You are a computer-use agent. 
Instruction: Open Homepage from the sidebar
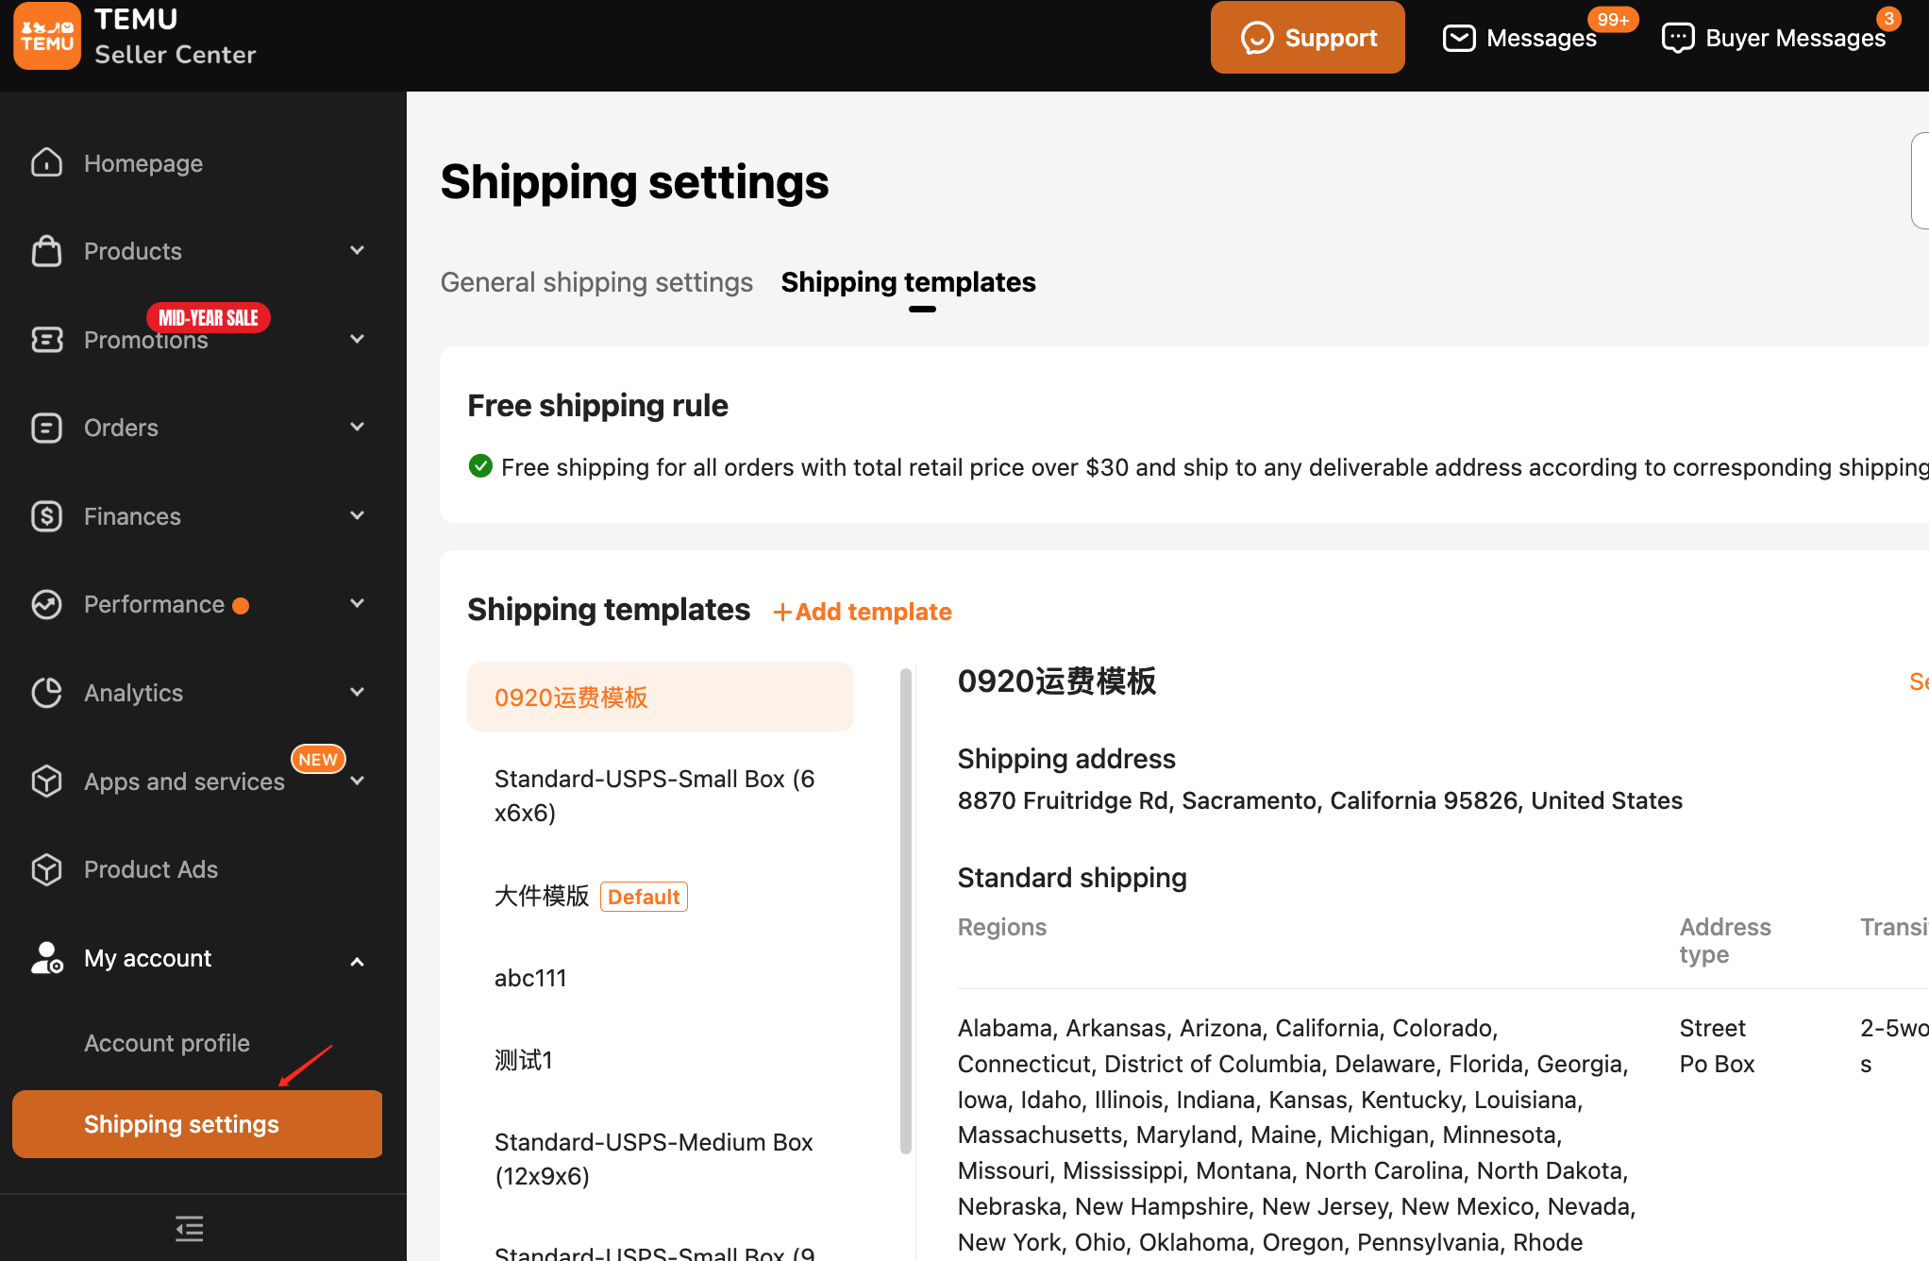tap(143, 163)
